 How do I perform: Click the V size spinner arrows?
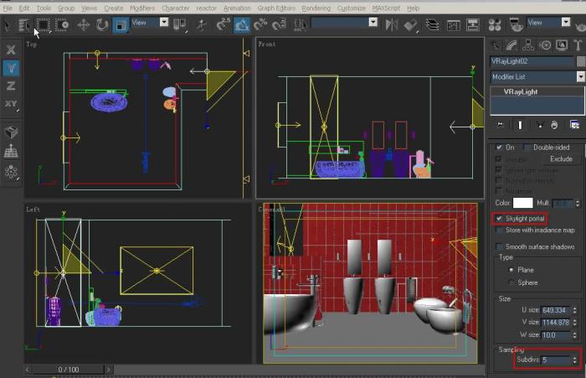pyautogui.click(x=575, y=322)
